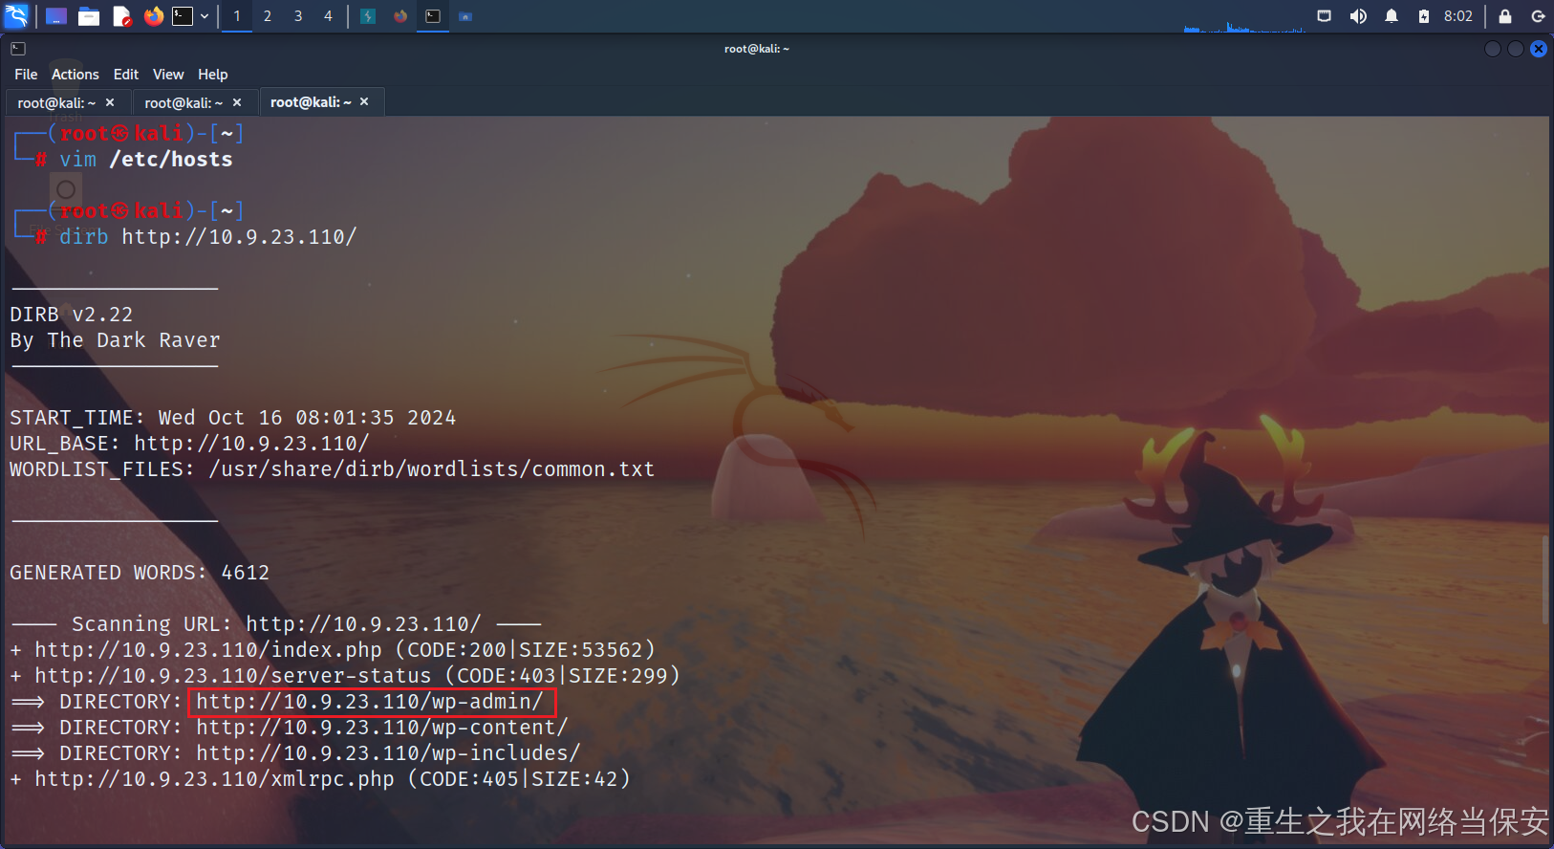The width and height of the screenshot is (1554, 849).
Task: Switch to workspace 4
Action: [328, 16]
